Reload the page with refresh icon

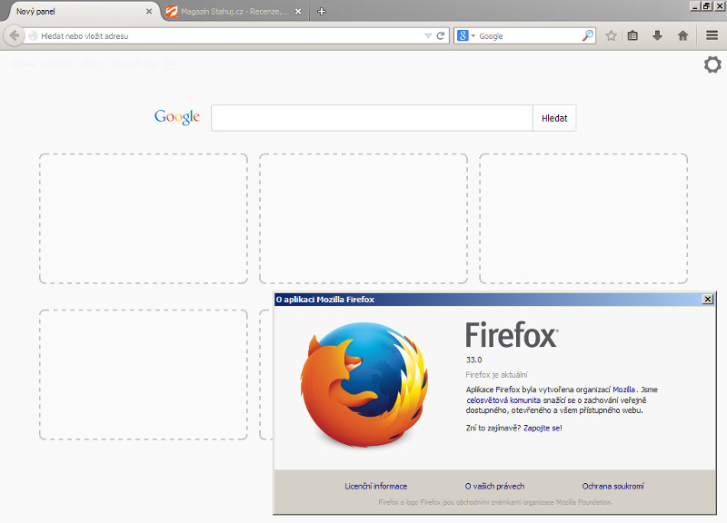[x=441, y=35]
